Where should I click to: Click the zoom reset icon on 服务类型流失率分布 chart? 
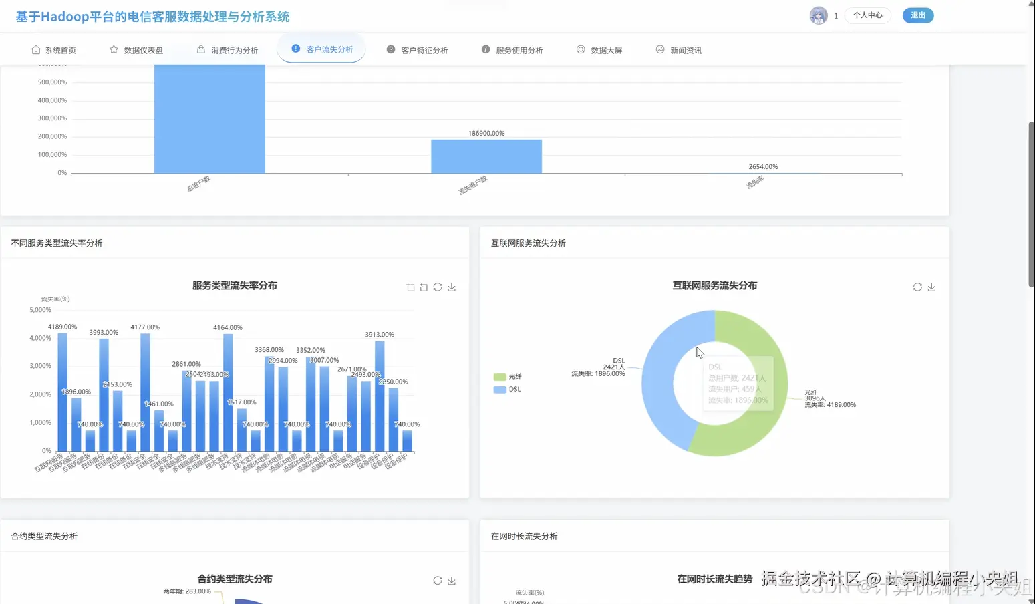click(x=424, y=287)
